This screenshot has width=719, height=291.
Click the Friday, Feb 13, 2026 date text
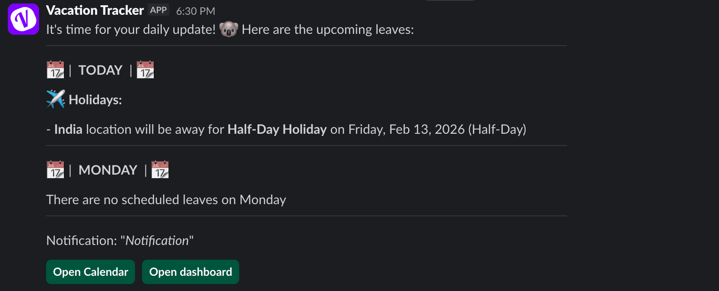click(406, 129)
